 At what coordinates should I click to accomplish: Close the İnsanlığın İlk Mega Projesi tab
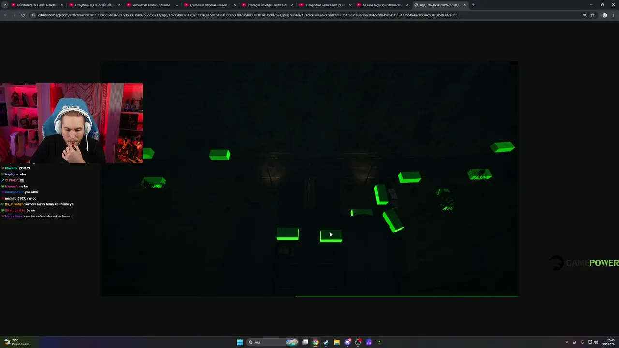tap(292, 5)
